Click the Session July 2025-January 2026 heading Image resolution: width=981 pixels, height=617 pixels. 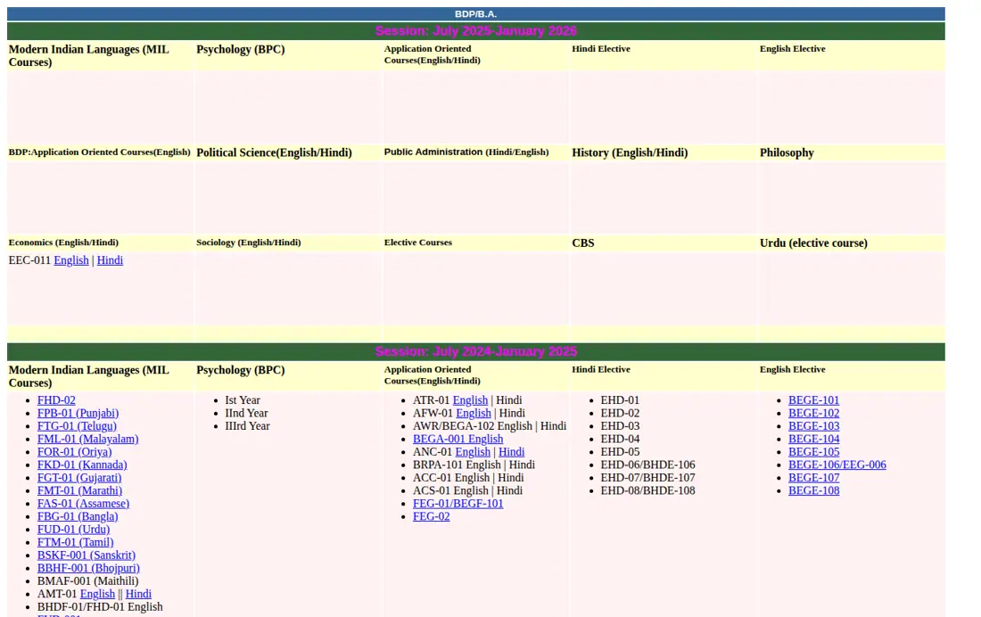476,30
